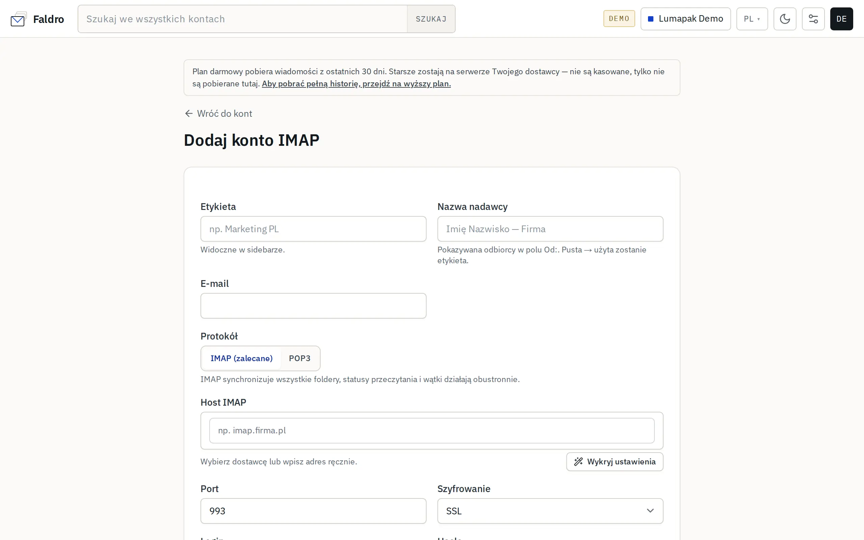The height and width of the screenshot is (540, 864).
Task: Click the DEMO badge
Action: pyautogui.click(x=619, y=19)
